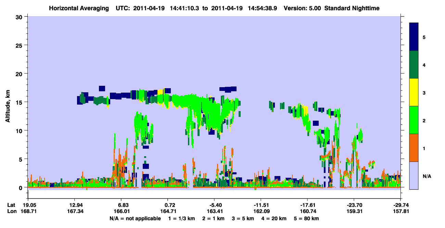Click the legend text '3 = 5 km'

[243, 218]
